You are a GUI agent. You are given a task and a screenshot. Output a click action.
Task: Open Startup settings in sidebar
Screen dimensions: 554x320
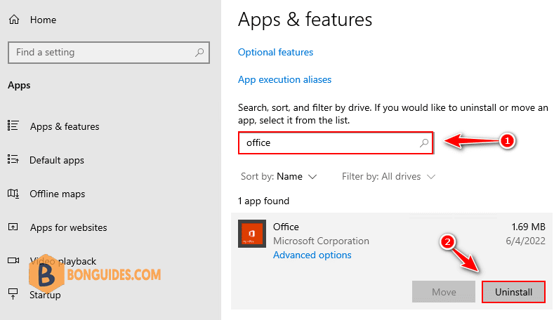pos(45,295)
